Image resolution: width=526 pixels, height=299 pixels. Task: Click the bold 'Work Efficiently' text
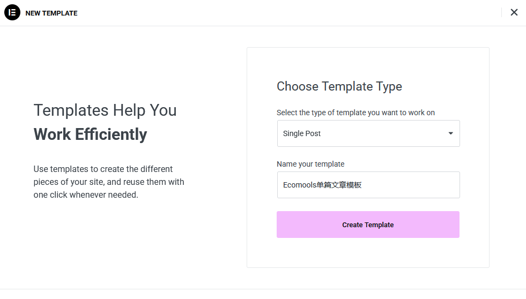click(90, 134)
